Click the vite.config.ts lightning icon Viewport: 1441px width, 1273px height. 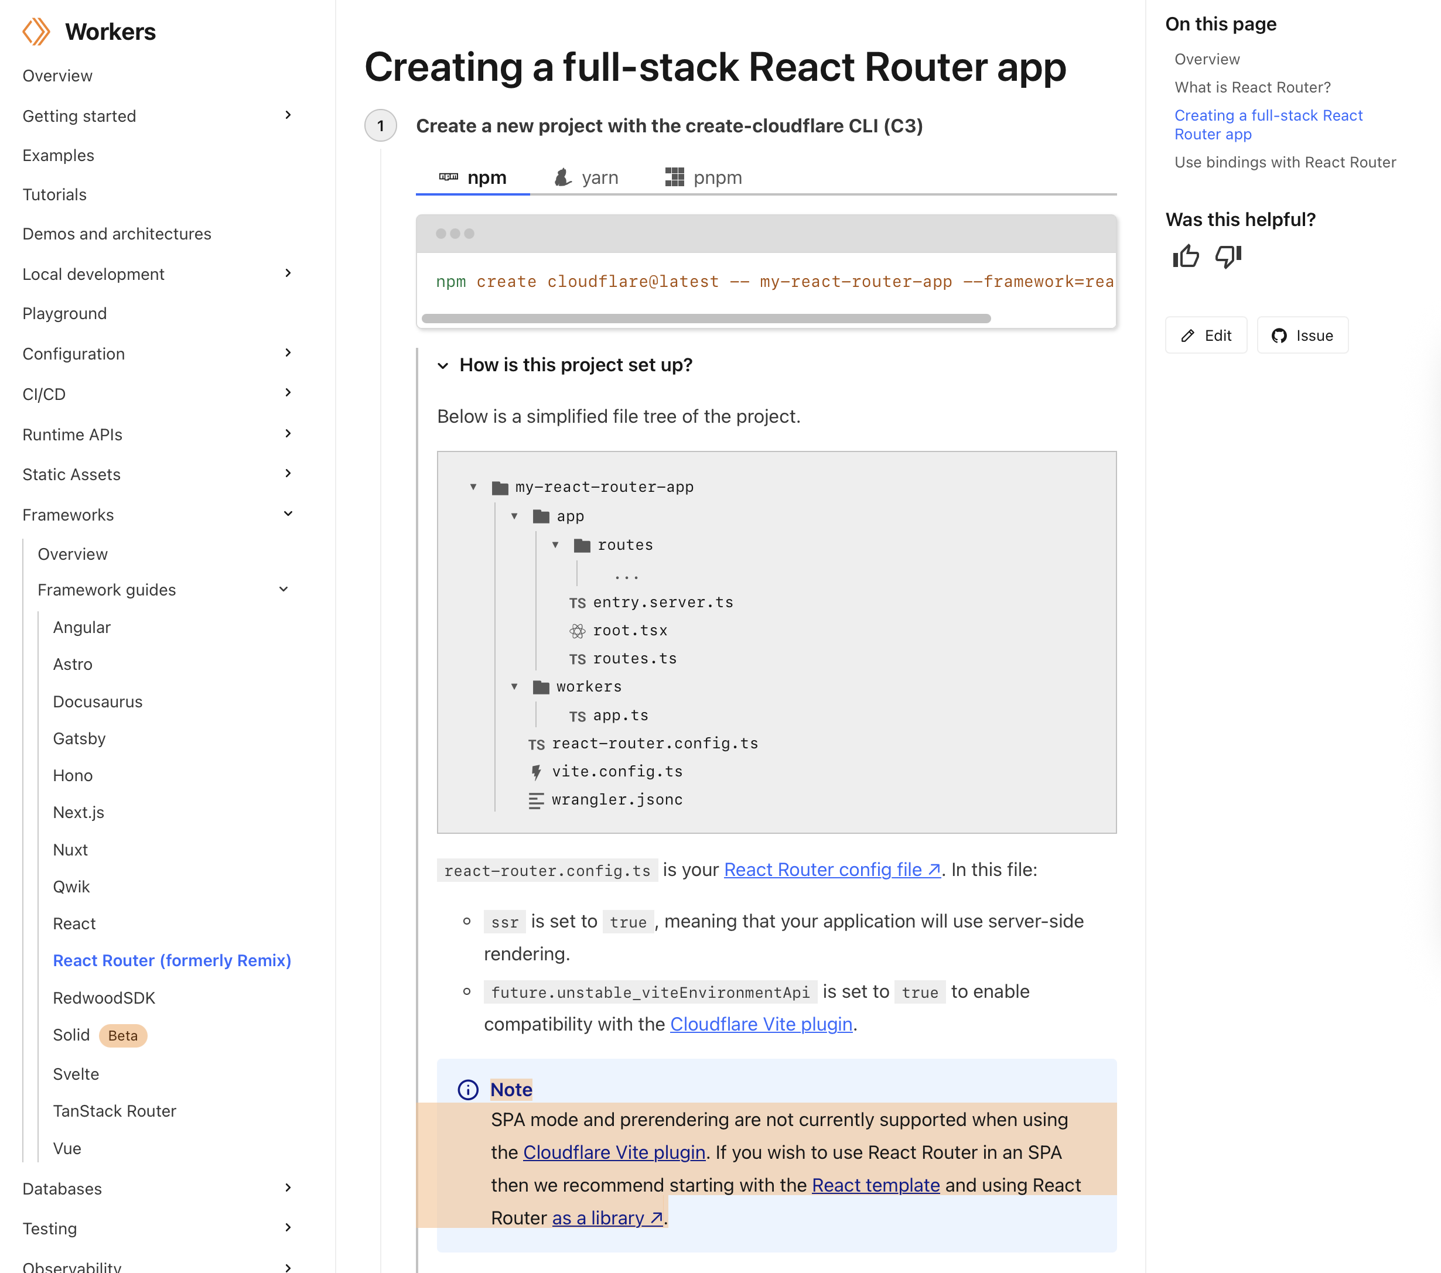537,772
